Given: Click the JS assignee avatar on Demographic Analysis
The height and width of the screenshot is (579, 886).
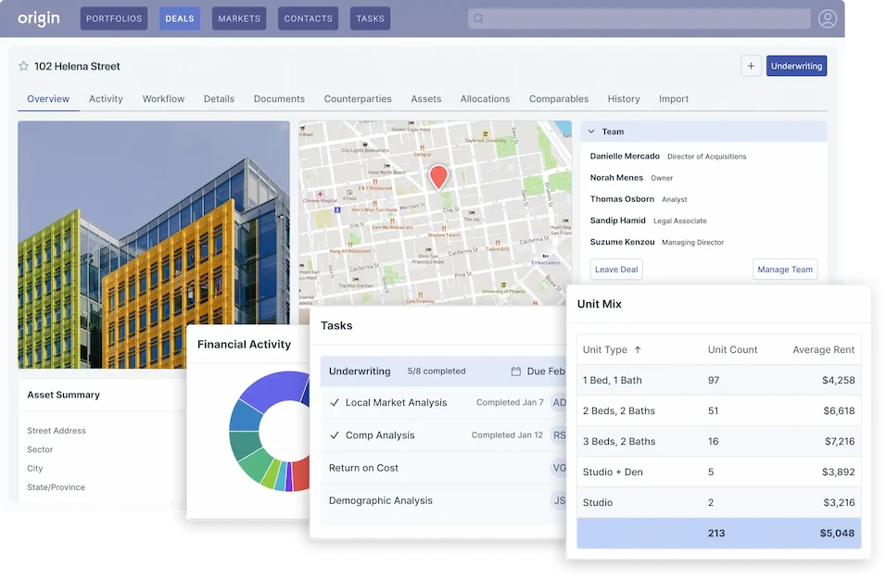Looking at the screenshot, I should coord(560,500).
